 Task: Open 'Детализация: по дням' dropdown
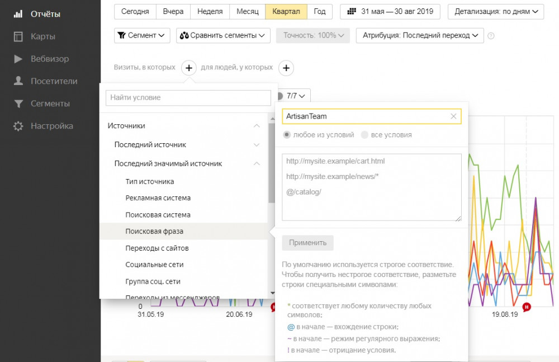(496, 12)
